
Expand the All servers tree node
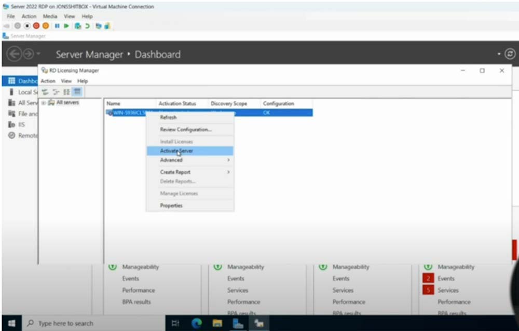pos(44,103)
